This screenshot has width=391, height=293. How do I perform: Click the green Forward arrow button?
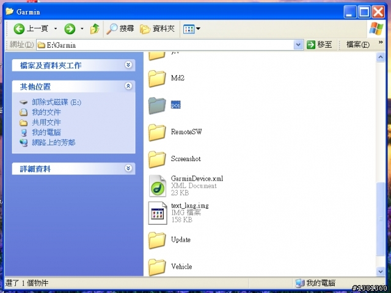[70, 29]
